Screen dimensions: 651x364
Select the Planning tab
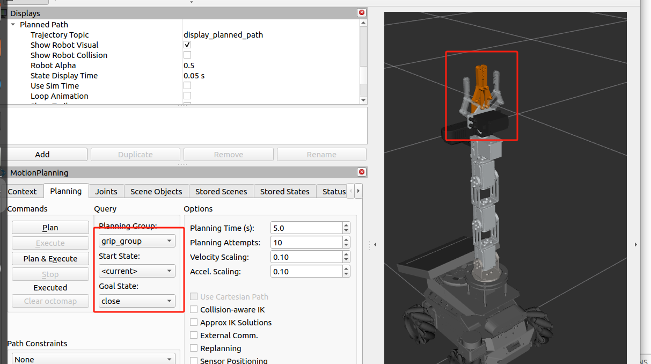point(66,191)
